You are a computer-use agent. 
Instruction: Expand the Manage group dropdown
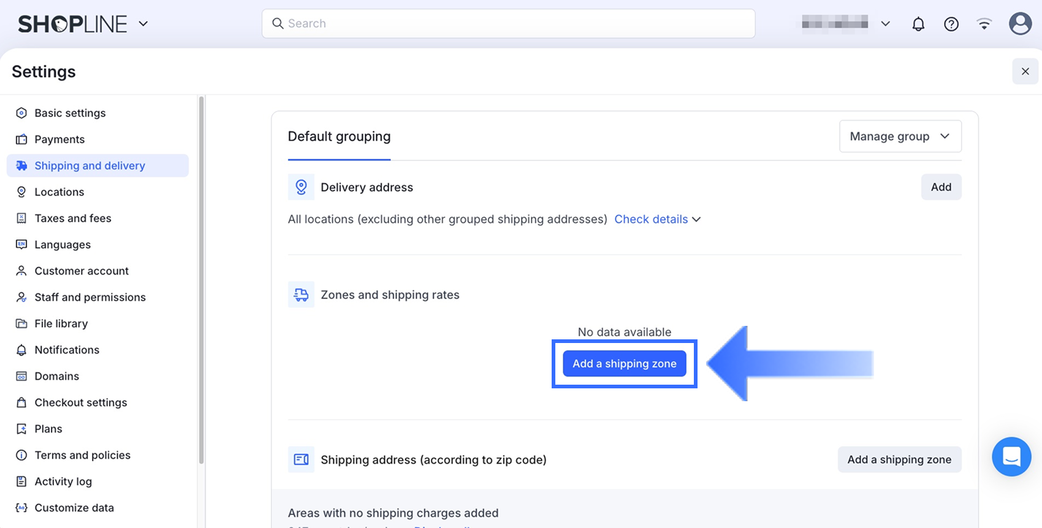click(x=900, y=136)
